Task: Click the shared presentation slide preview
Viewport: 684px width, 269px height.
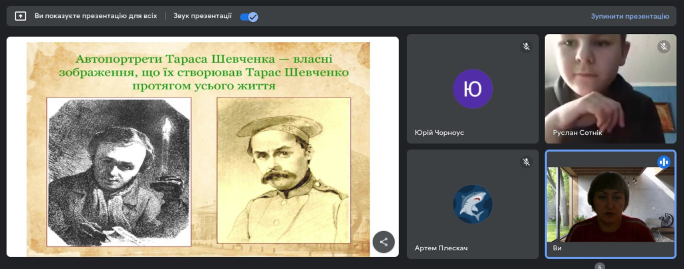Action: point(202,146)
